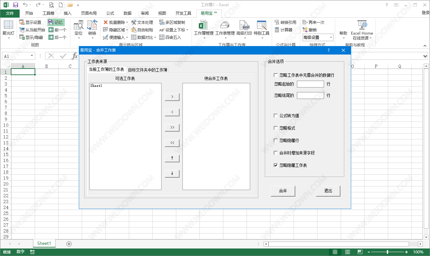Viewport: 430px width, 256px height.
Task: Check 忽略格式 option
Action: (276, 128)
